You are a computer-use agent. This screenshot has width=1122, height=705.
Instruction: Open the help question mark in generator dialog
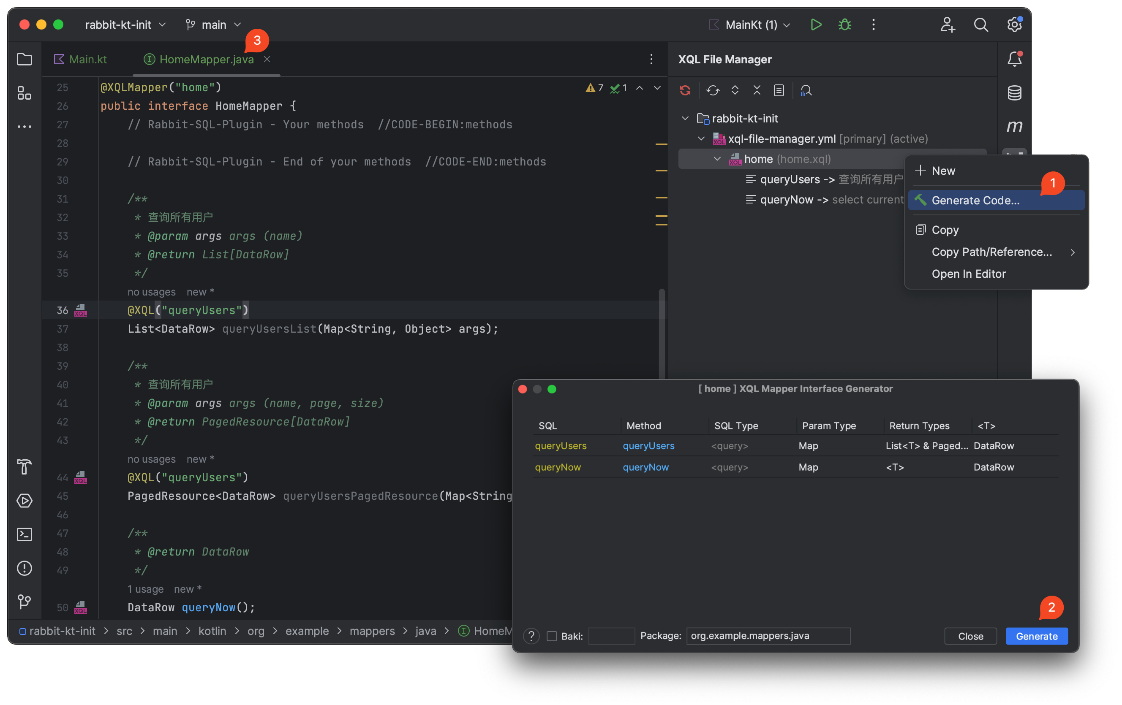tap(531, 636)
